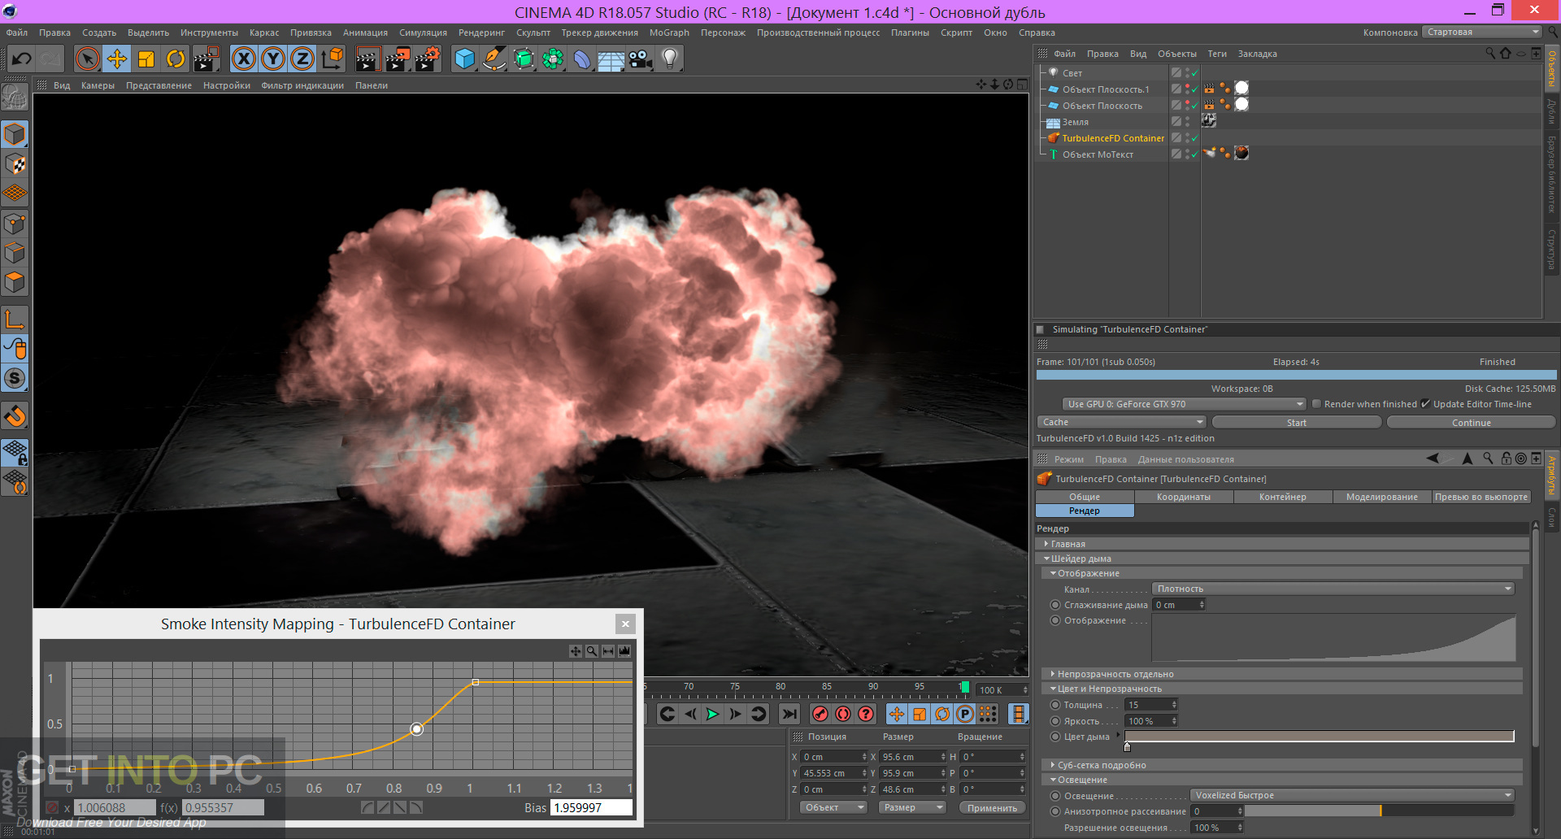Toggle TurbulenceFD Container enabled checkmark
Image resolution: width=1561 pixels, height=839 pixels.
click(x=1194, y=138)
